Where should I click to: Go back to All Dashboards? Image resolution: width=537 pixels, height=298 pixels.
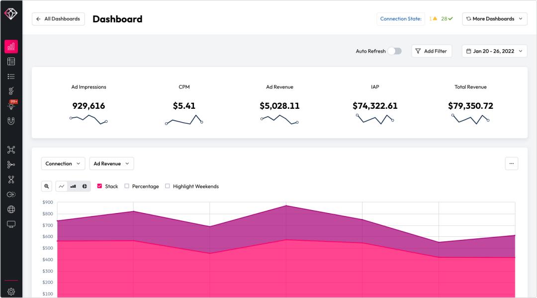[58, 19]
